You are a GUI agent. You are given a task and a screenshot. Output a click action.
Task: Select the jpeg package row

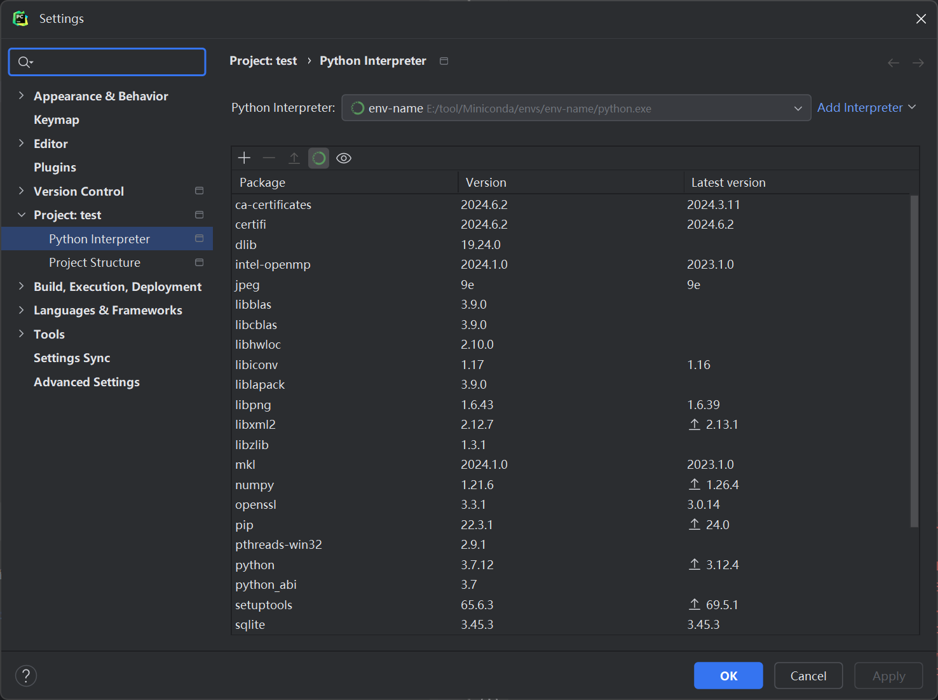coord(571,285)
